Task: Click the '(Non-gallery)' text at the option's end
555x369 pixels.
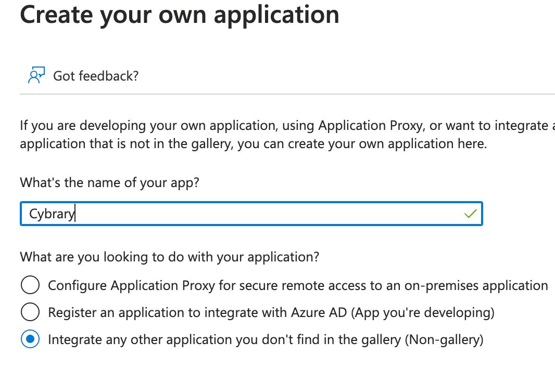Action: [444, 339]
